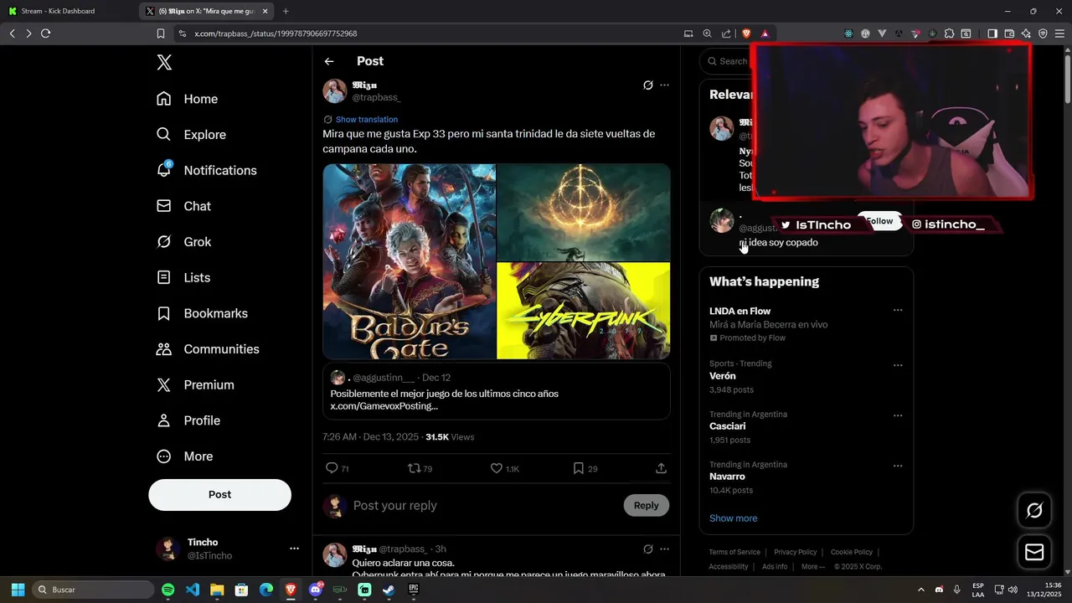Open Privacy Policy footer link
The image size is (1072, 603).
coord(795,552)
